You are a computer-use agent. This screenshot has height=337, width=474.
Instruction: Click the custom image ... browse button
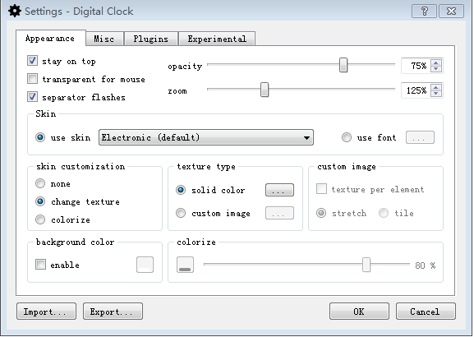point(279,213)
